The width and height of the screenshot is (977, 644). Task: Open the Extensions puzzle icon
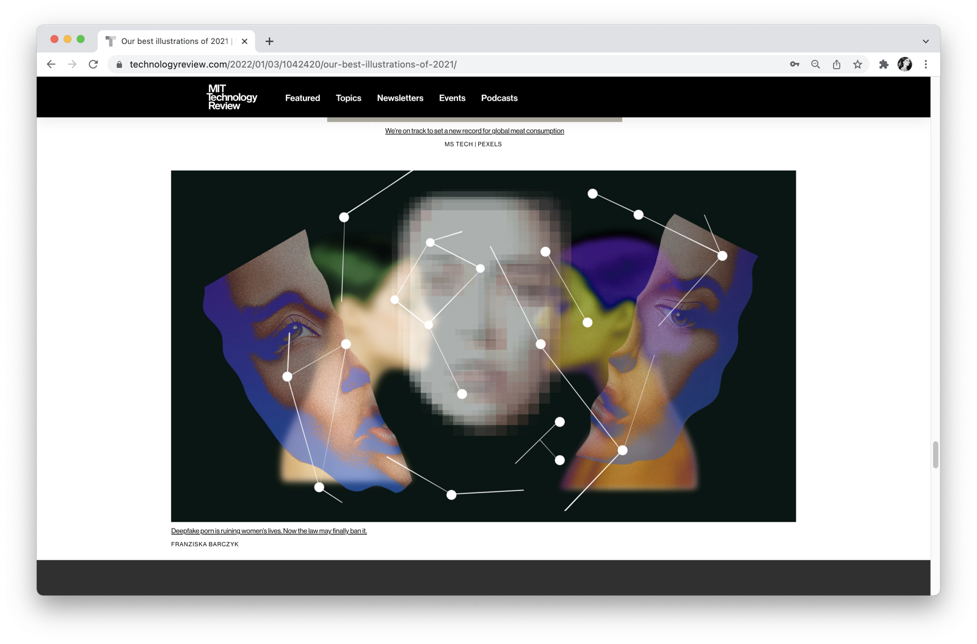[x=884, y=64]
